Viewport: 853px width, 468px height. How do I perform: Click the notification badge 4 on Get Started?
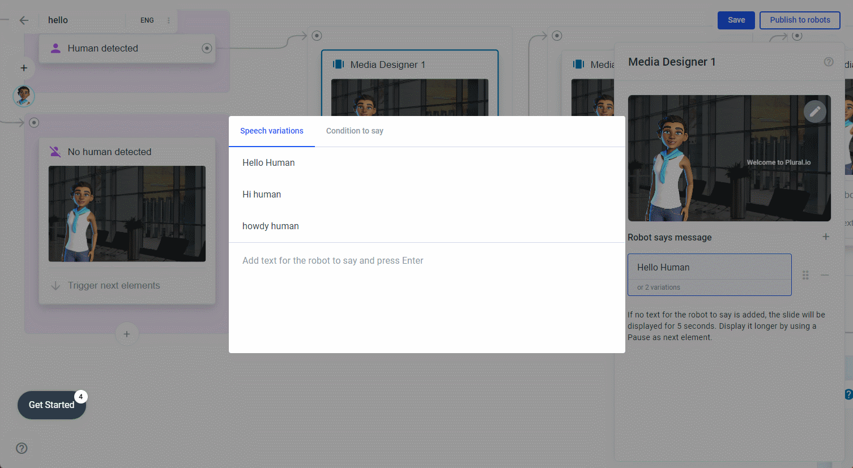pyautogui.click(x=81, y=397)
